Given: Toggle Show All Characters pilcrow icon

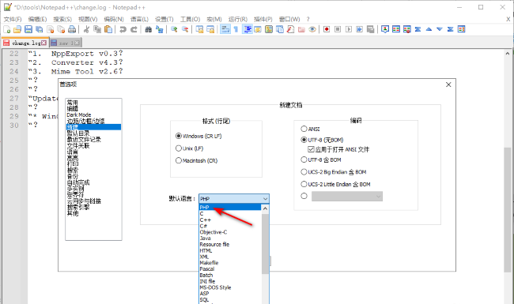Looking at the screenshot, I should click(236, 29).
